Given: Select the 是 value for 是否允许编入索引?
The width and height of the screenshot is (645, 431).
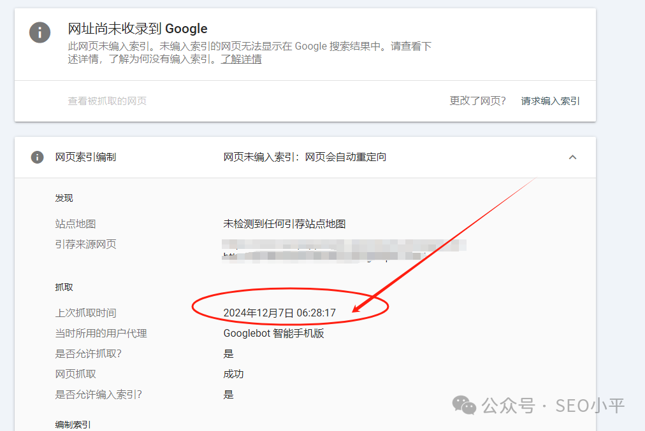Looking at the screenshot, I should pos(228,395).
